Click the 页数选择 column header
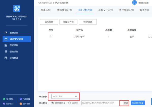 [x=132, y=30]
